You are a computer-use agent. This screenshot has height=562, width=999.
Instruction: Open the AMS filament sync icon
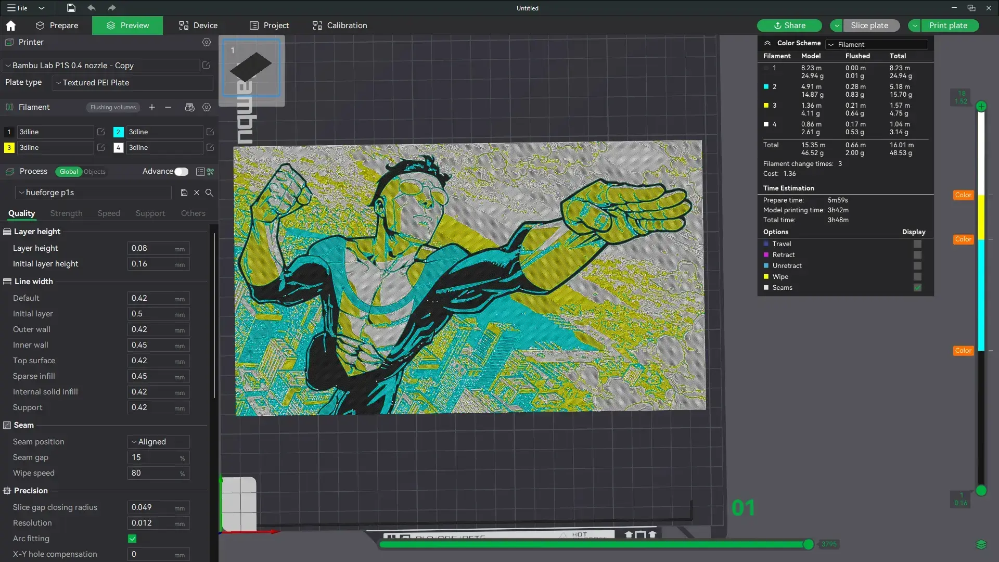tap(189, 107)
